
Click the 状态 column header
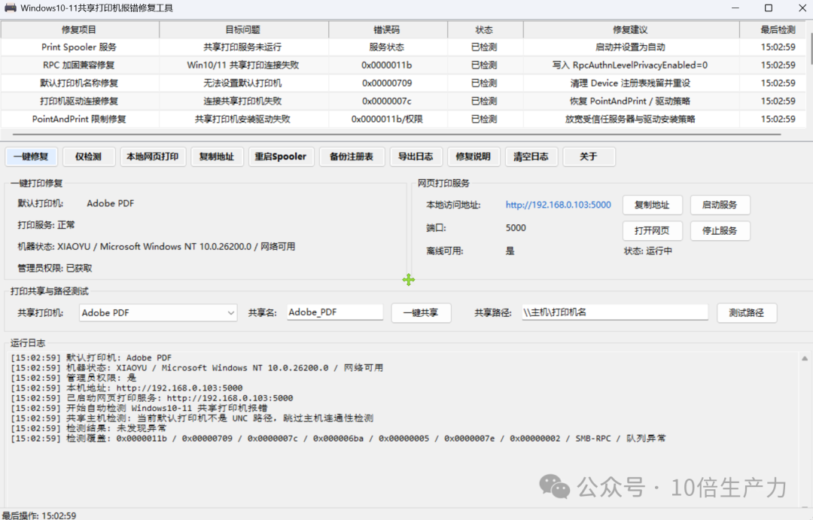(x=486, y=30)
